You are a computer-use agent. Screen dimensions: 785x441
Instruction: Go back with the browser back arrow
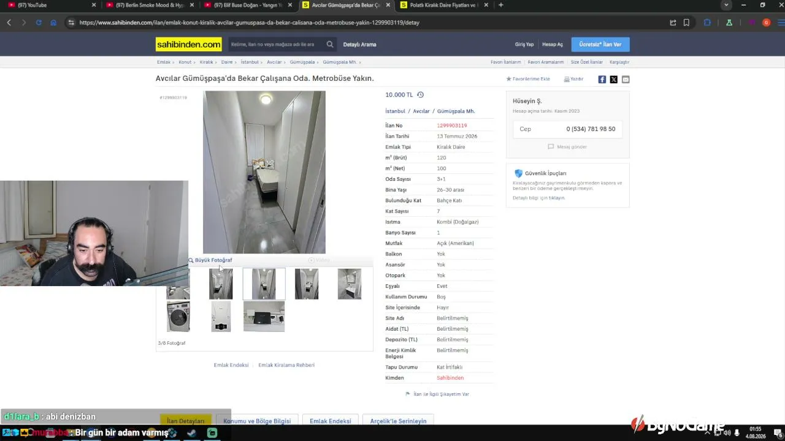click(x=9, y=23)
